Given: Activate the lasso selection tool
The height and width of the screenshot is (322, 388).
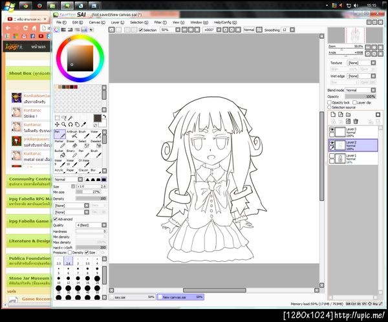Looking at the screenshot, I should pyautogui.click(x=64, y=118).
